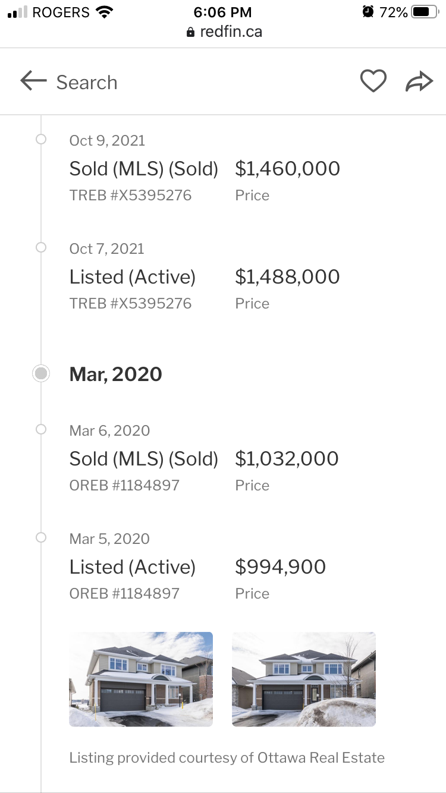Screen dimensions: 446x793
Task: Tap the battery icon in status bar
Action: (x=425, y=12)
